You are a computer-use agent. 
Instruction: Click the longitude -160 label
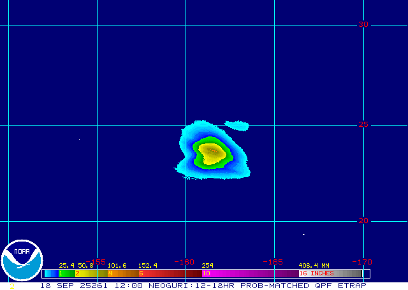184,261
